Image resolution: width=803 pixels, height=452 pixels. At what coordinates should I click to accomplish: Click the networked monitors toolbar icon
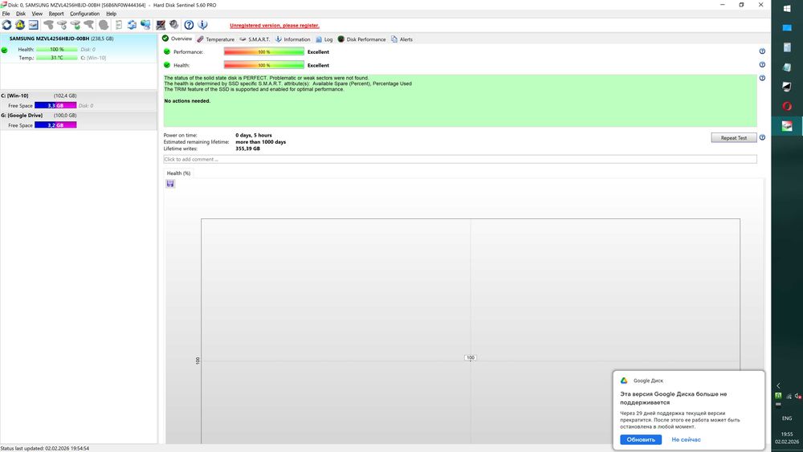pos(145,25)
